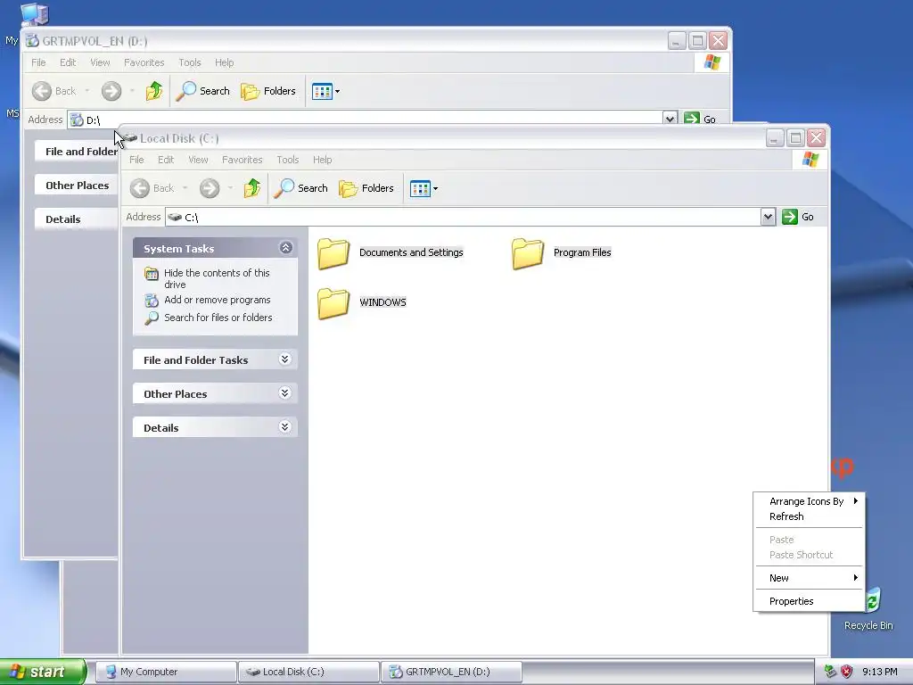913x685 pixels.
Task: Open Forward history arrow in Local Disk (C:) toolbar
Action: point(231,188)
